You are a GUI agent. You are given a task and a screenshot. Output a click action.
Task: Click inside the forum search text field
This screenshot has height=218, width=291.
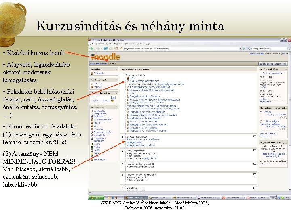click(101, 98)
